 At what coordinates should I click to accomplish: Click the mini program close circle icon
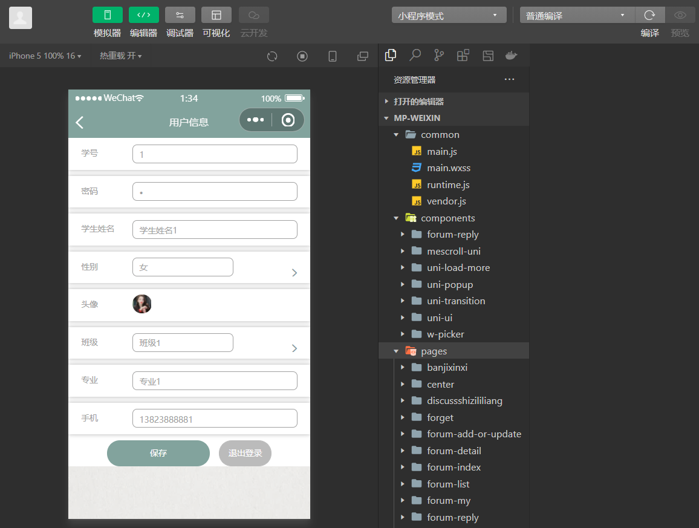coord(288,120)
